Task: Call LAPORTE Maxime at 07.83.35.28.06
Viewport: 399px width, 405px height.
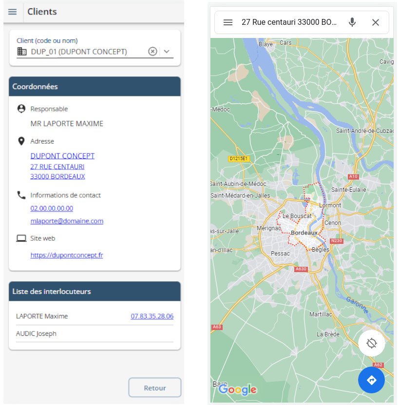Action: point(152,316)
